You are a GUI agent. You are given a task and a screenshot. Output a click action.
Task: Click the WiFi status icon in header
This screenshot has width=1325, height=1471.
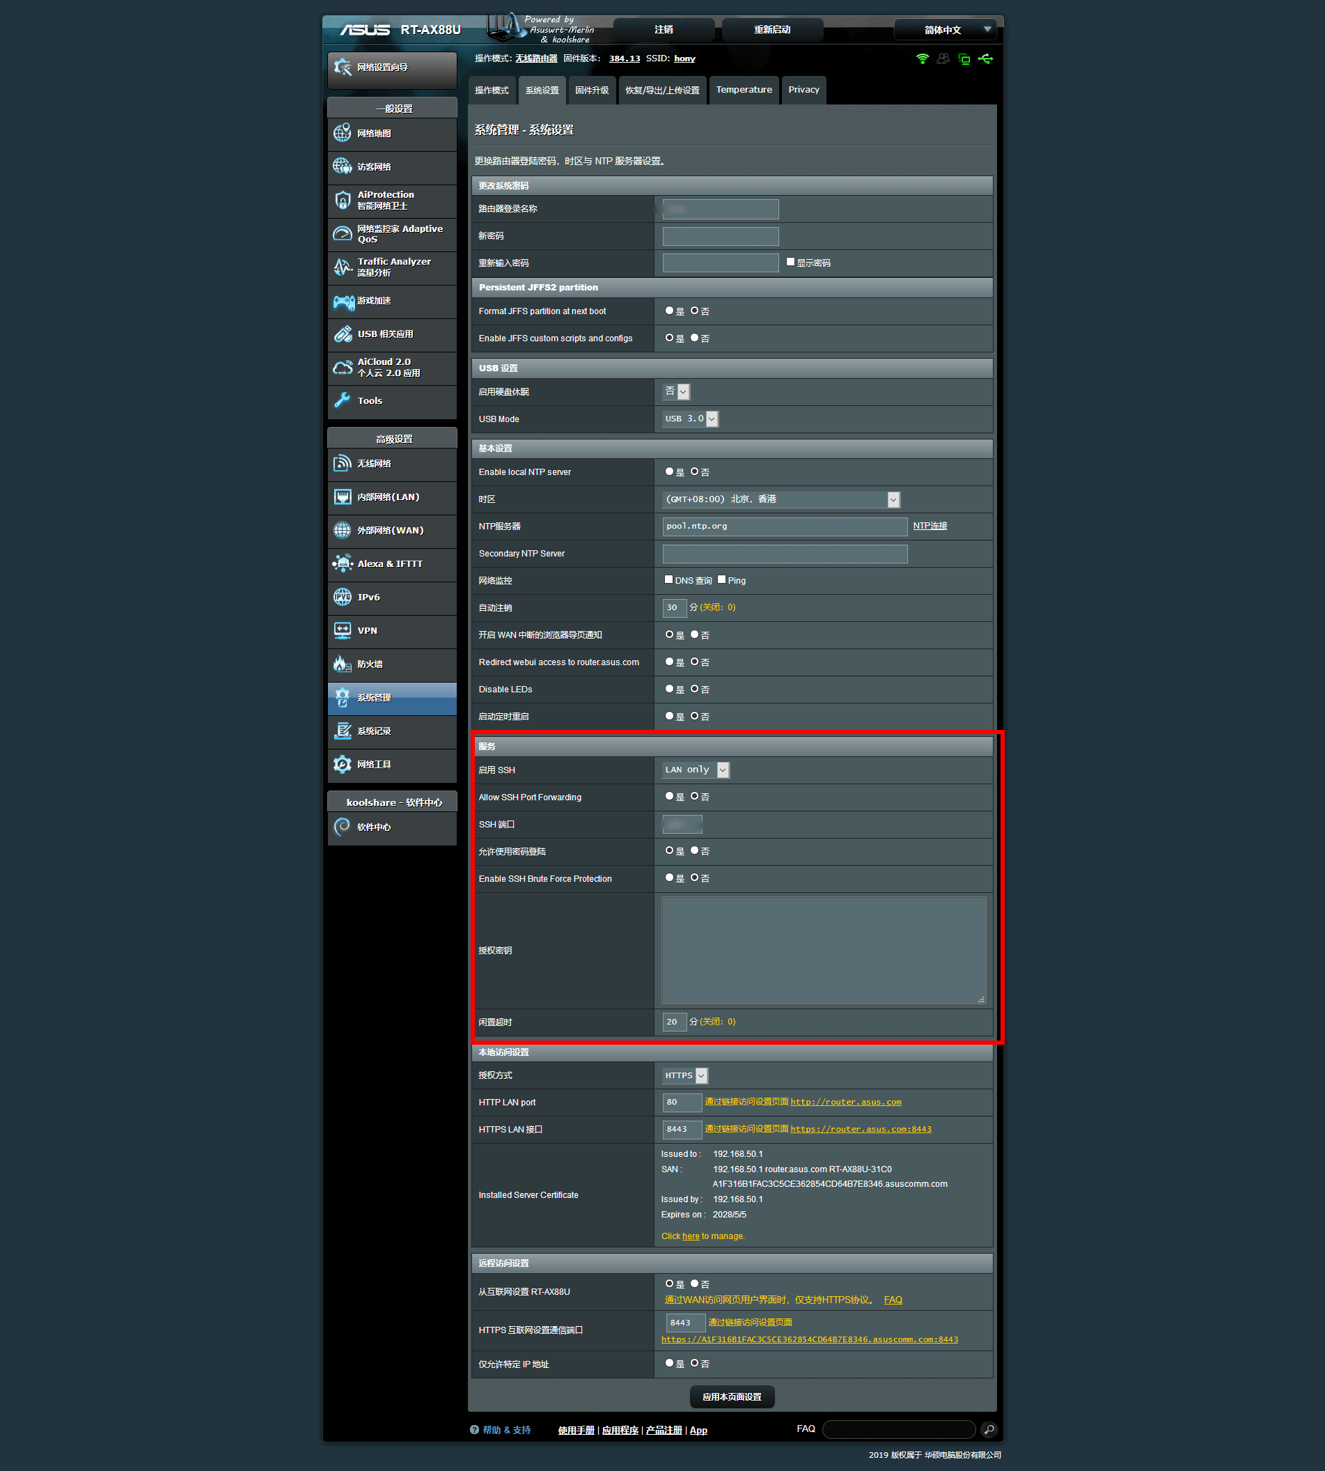[923, 59]
